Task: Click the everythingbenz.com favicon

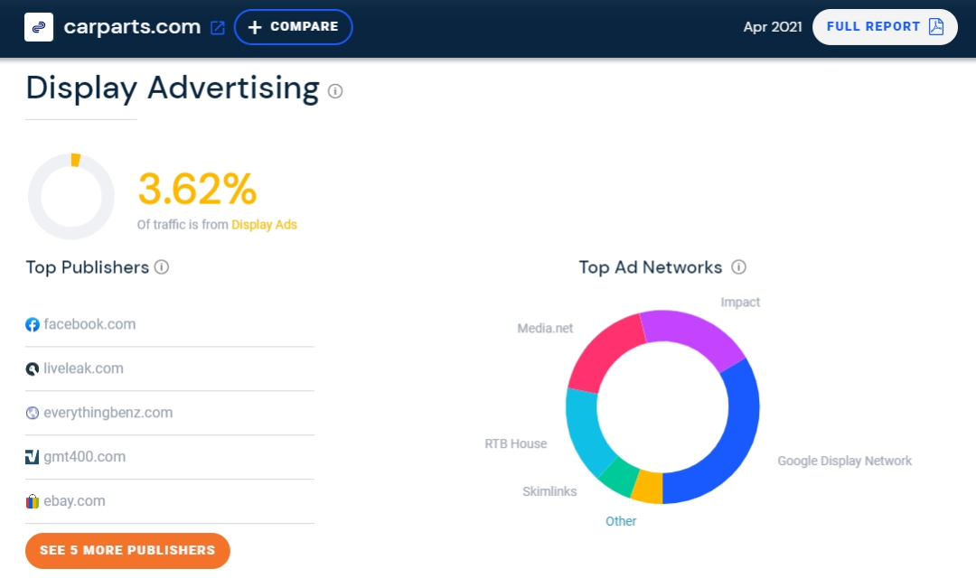Action: pos(32,412)
